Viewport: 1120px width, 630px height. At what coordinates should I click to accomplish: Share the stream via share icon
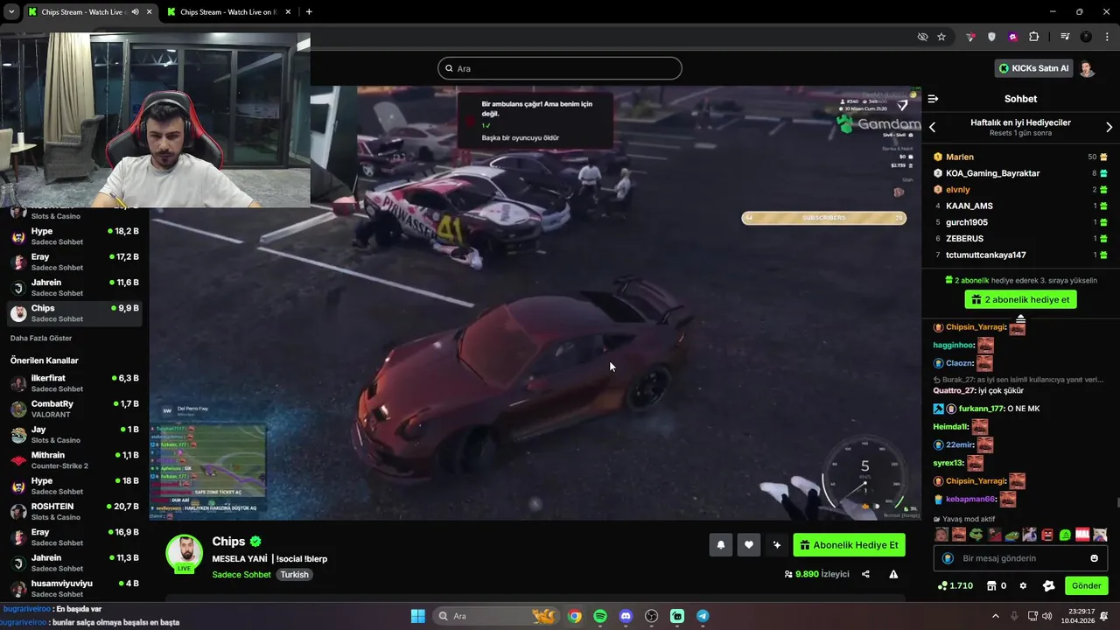[865, 574]
